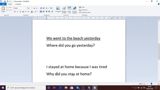Click Trova to find text
Image resolution: width=160 pixels, height=90 pixels.
click(82, 7)
